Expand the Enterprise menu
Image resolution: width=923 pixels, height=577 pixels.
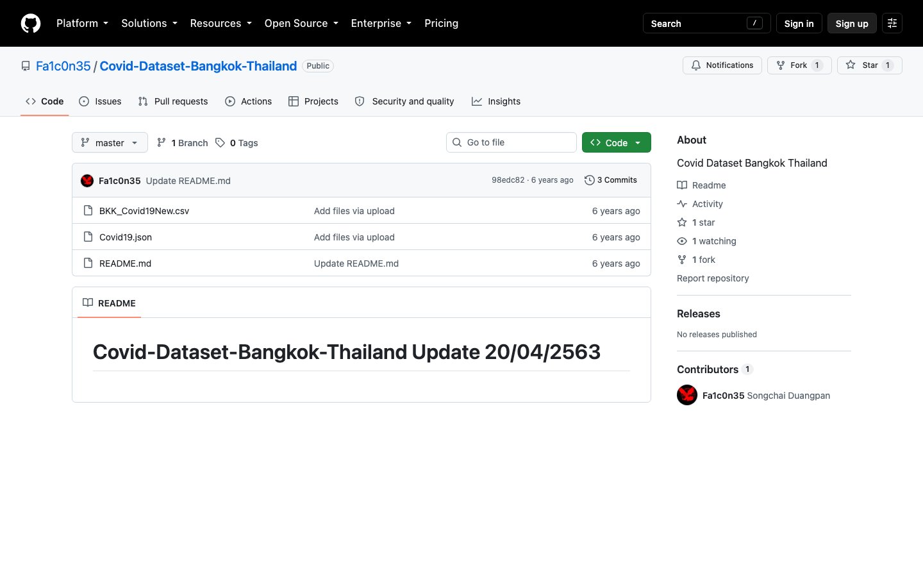[381, 23]
